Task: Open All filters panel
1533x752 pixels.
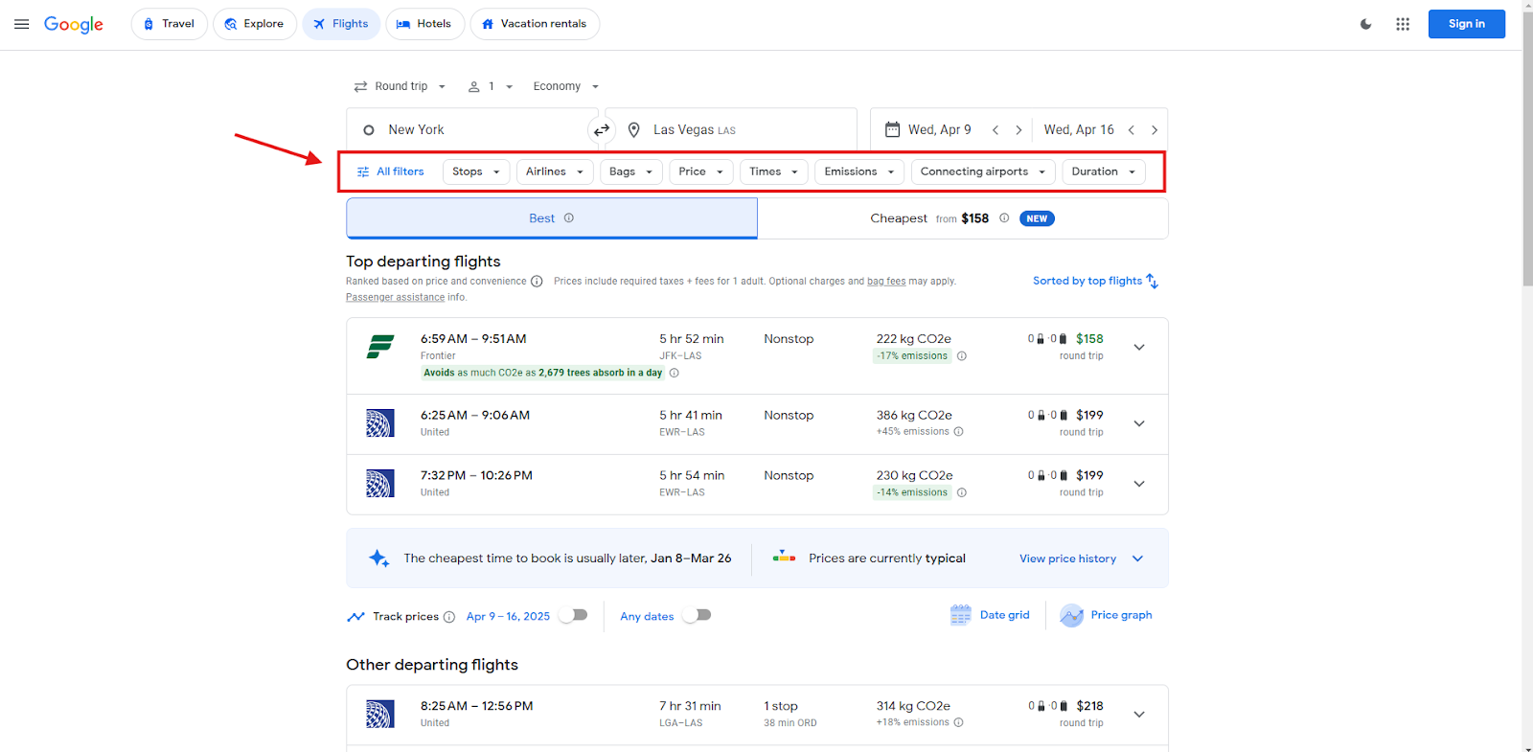Action: point(391,171)
